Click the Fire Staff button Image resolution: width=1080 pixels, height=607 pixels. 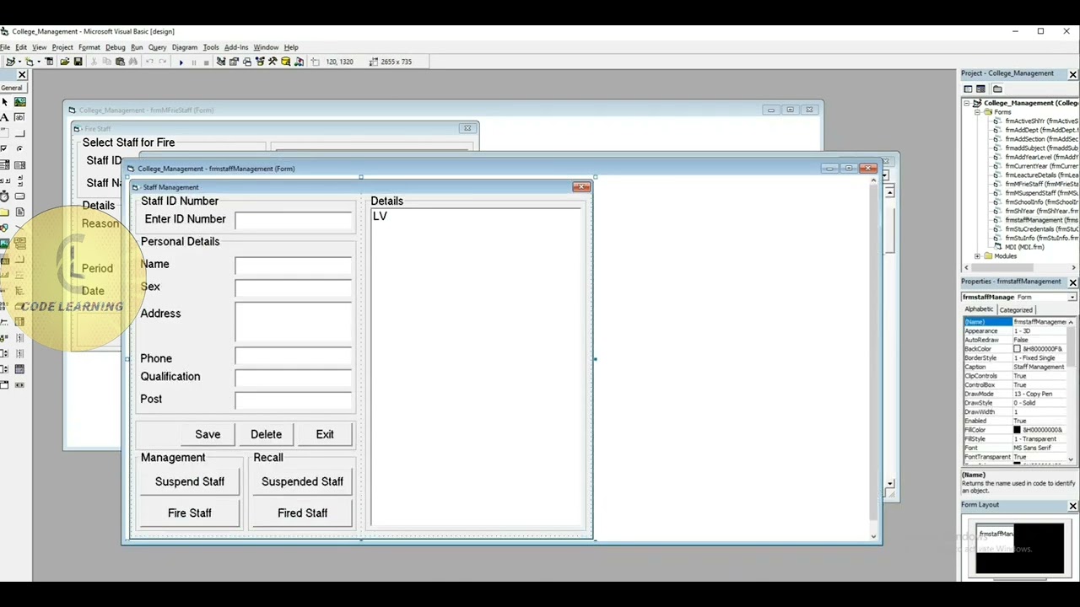(190, 513)
